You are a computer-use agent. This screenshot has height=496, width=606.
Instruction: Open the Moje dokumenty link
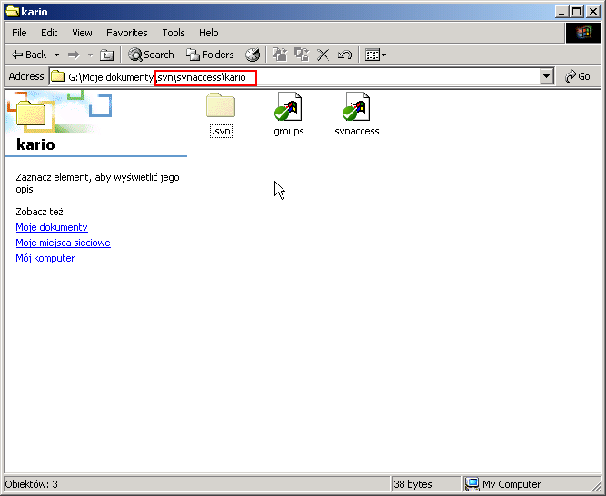[52, 227]
